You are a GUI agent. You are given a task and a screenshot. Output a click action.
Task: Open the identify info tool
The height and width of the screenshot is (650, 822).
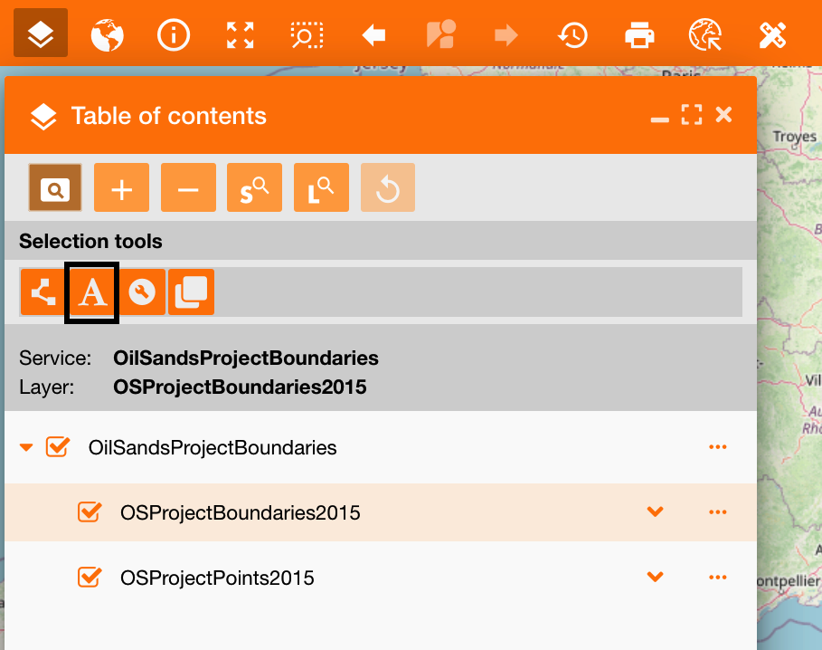(174, 35)
